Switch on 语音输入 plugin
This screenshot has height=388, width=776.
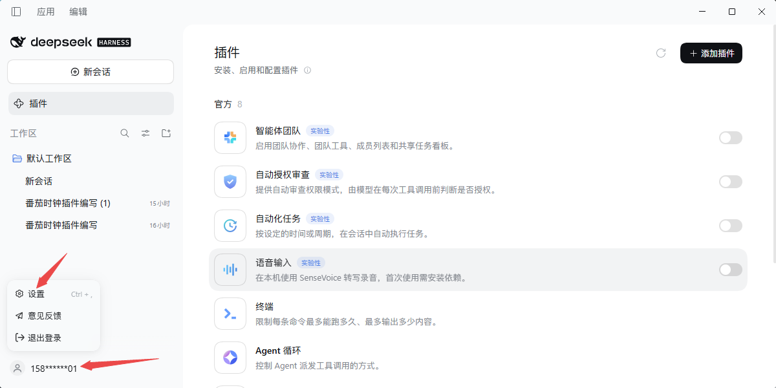[731, 270]
